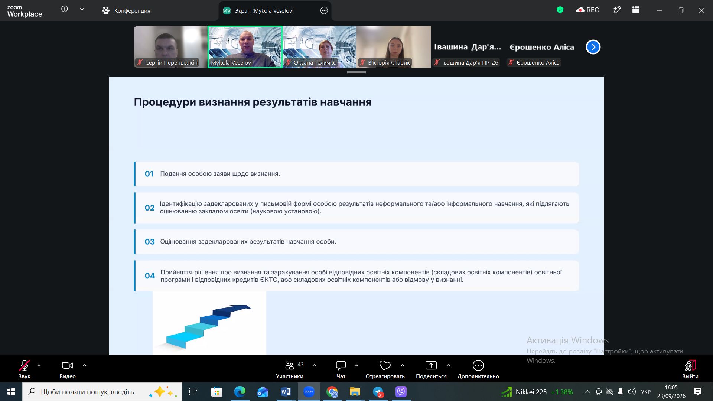
Task: Open the meeting info circle icon
Action: tap(65, 9)
